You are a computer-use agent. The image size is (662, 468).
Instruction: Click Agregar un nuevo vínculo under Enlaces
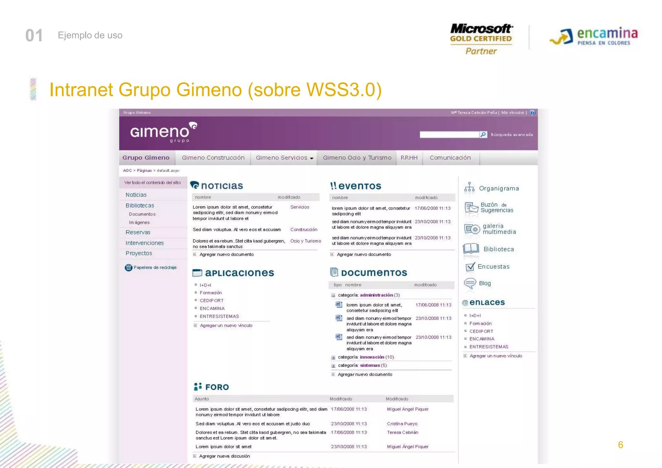tap(496, 356)
